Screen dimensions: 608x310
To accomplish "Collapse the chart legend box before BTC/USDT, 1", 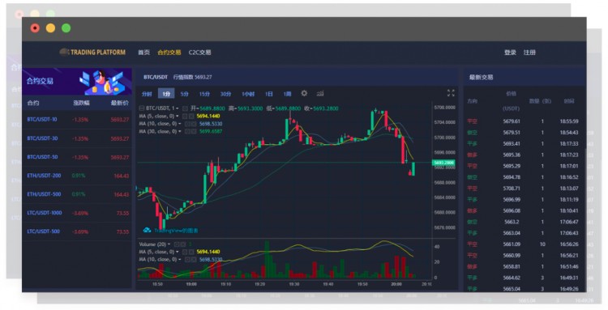I will tap(142, 108).
